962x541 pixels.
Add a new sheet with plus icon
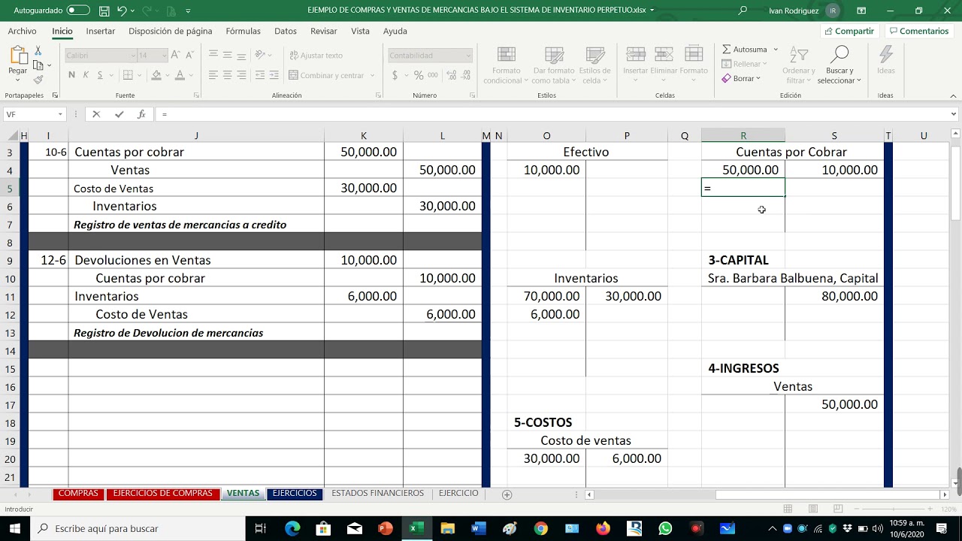[507, 494]
